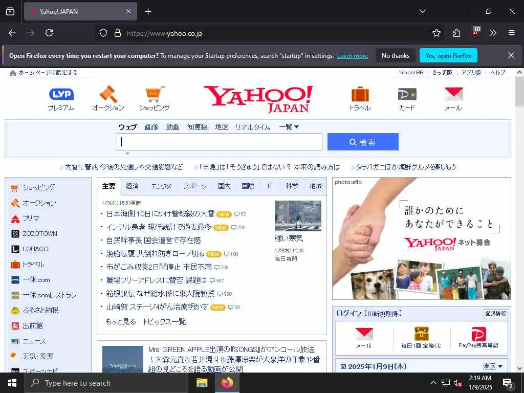Open the uBlock extension icon with badge 10
This screenshot has height=393, width=524.
tap(475, 32)
